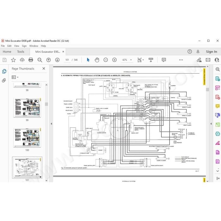This screenshot has width=221, height=221.
Task: Open the find text magnifier icon
Action: [40, 60]
